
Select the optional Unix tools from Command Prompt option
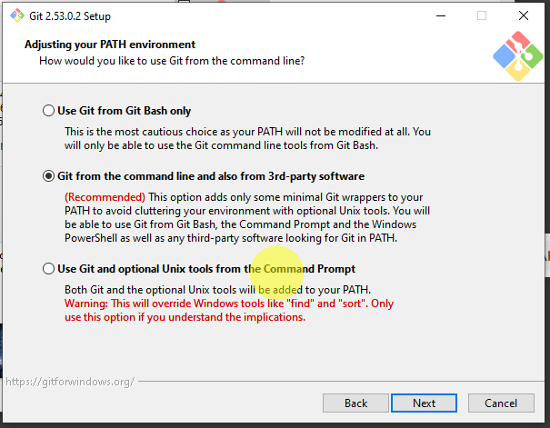coord(49,269)
